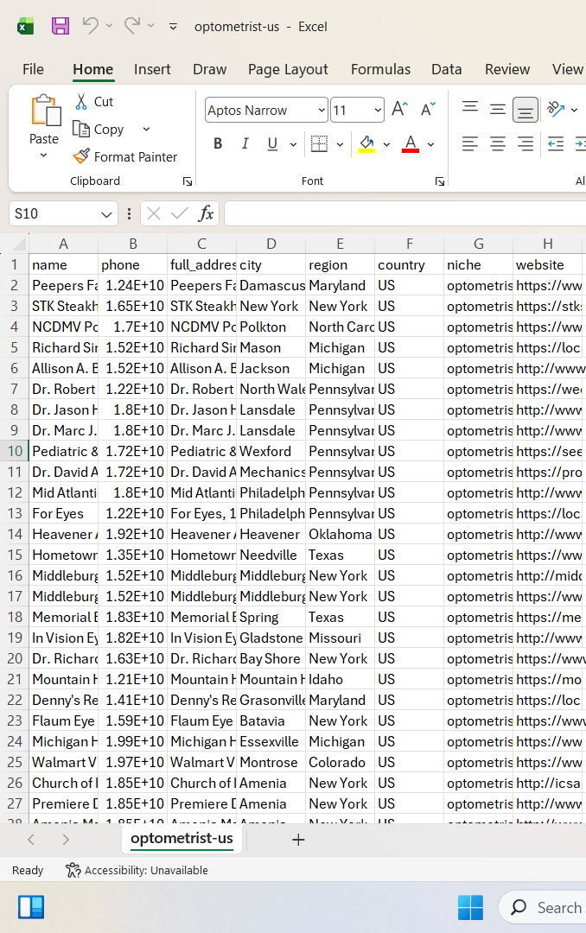The image size is (586, 933).
Task: Click the Undo arrow icon
Action: tap(90, 26)
